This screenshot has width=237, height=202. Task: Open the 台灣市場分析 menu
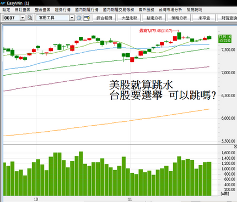170,10
